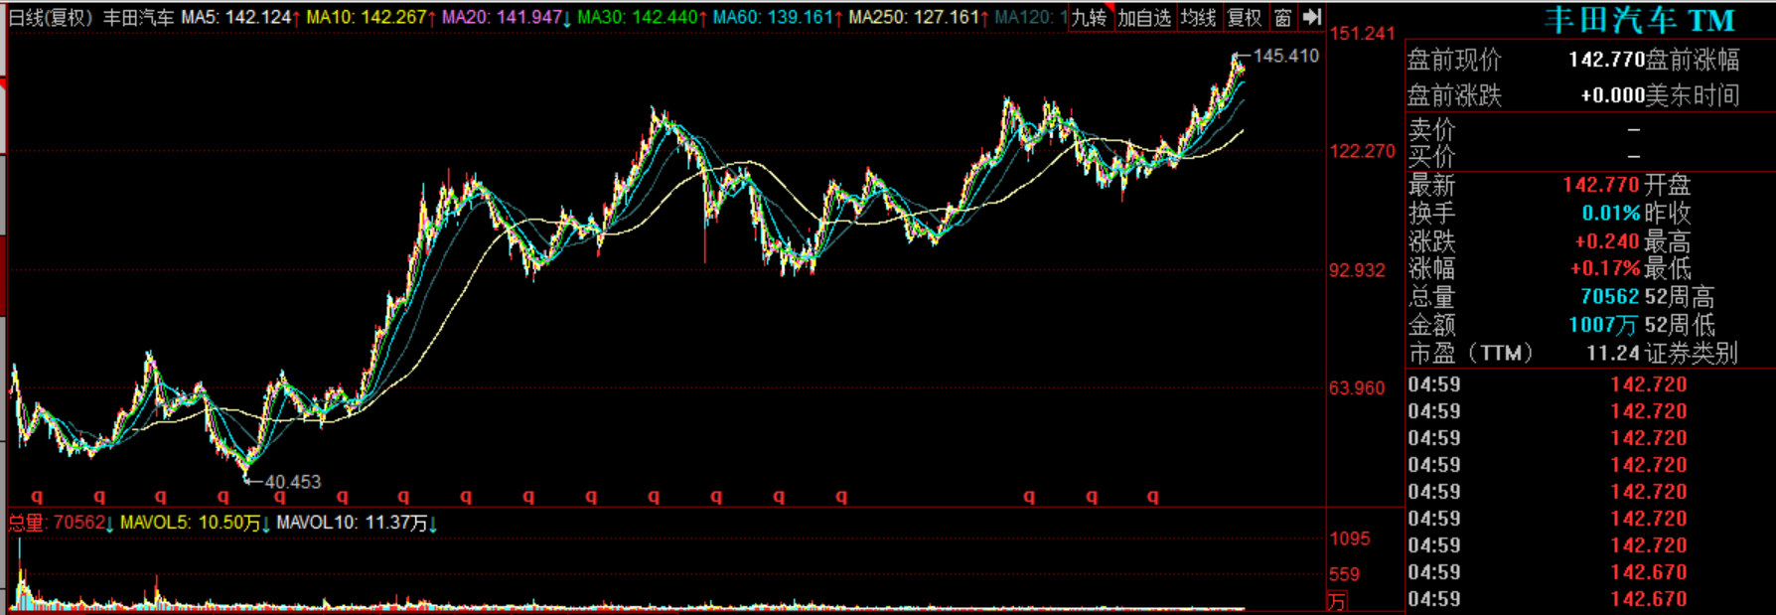Click the 丰田汽车 name in chart header
Viewport: 1776px width, 615px height.
coord(138,18)
